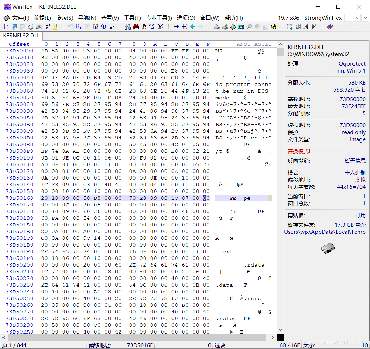Click the disk icon with the green plus

pyautogui.click(x=225, y=27)
